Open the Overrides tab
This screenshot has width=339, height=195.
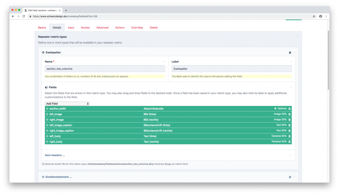point(137,27)
